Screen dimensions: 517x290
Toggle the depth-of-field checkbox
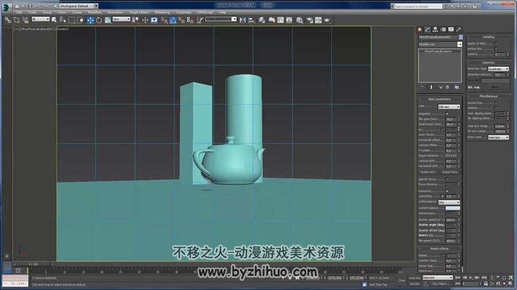496,44
